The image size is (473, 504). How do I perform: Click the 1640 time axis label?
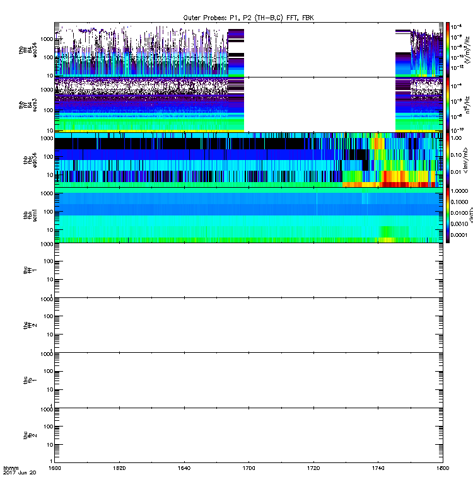coord(184,468)
